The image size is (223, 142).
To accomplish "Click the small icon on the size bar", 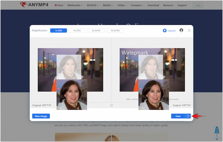I will pos(111,105).
